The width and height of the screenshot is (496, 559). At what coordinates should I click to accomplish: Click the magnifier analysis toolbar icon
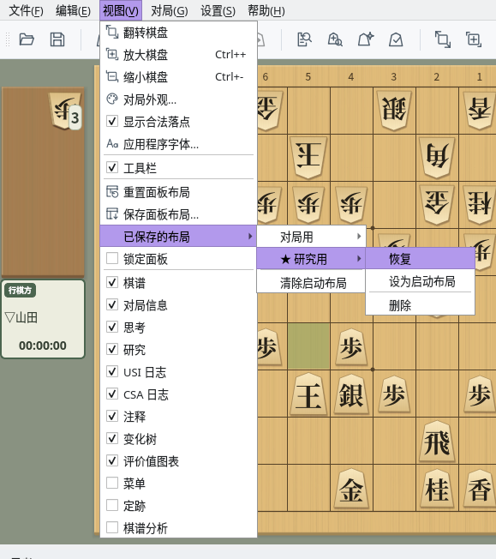tap(335, 39)
